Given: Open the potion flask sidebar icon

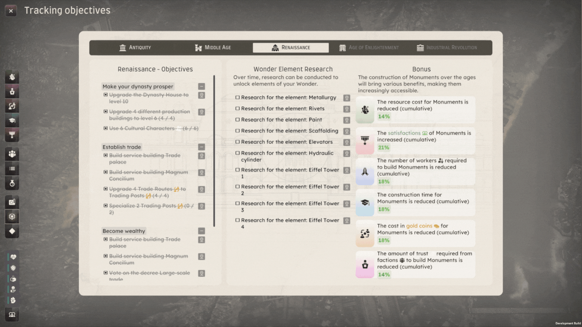Looking at the screenshot, I should 12,184.
